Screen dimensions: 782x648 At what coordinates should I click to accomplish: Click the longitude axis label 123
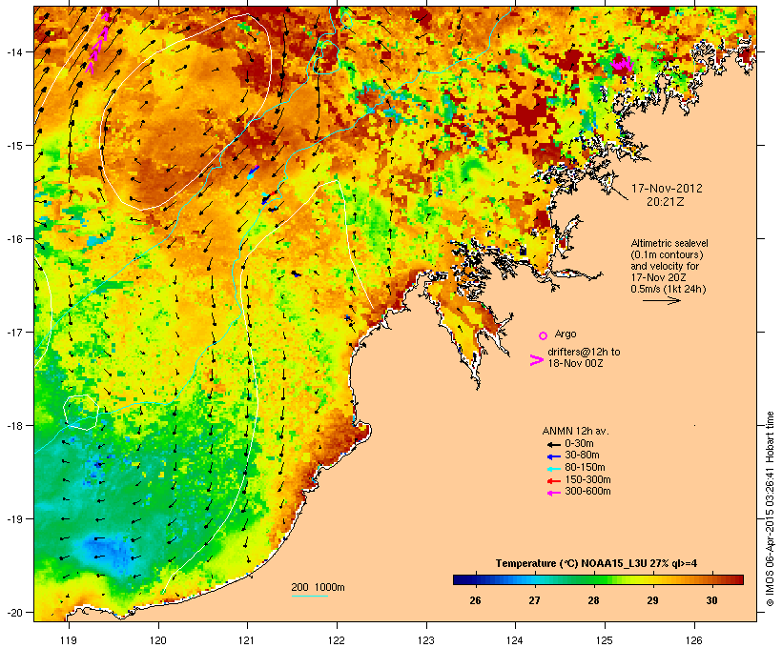tap(426, 640)
